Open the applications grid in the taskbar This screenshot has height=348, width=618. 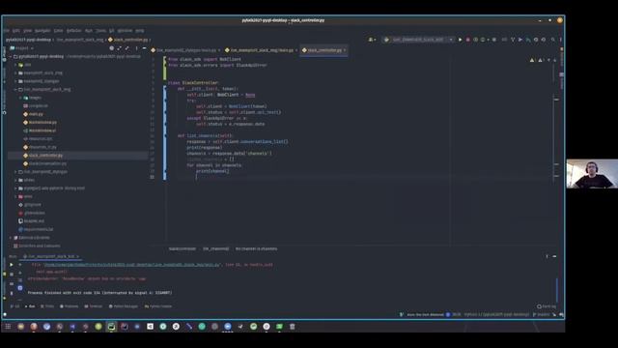pyautogui.click(x=8, y=327)
